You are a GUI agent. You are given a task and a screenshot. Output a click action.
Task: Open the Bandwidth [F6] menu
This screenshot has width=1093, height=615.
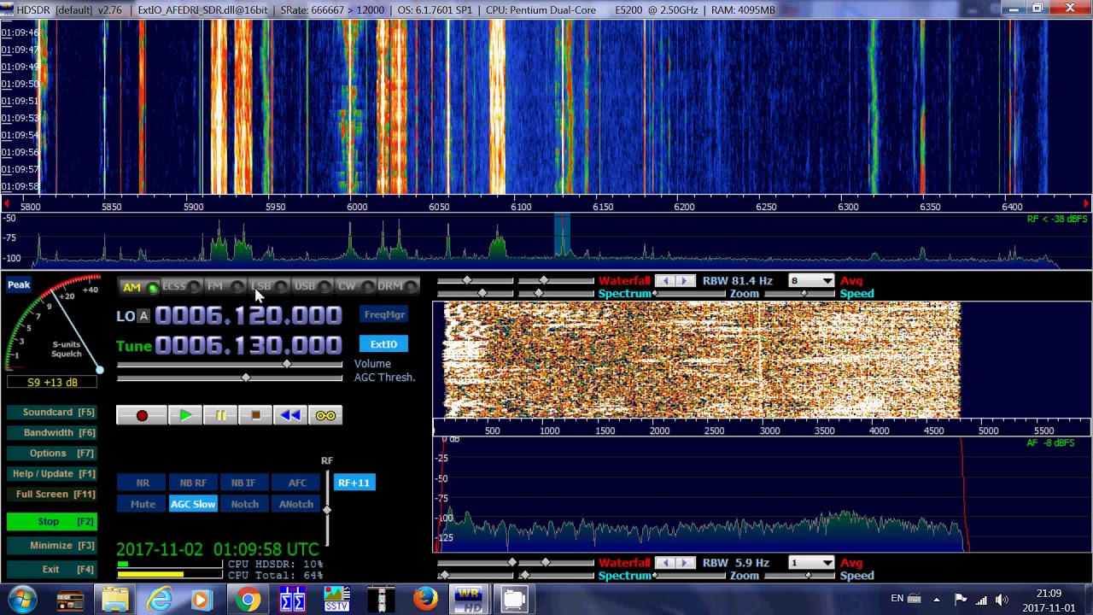(51, 433)
